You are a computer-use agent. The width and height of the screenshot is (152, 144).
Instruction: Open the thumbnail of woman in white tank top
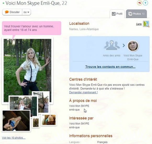23,103
